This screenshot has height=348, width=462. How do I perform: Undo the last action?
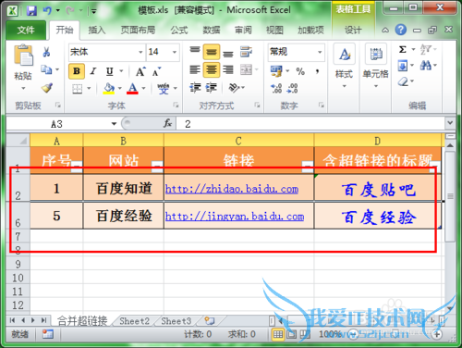pyautogui.click(x=47, y=11)
